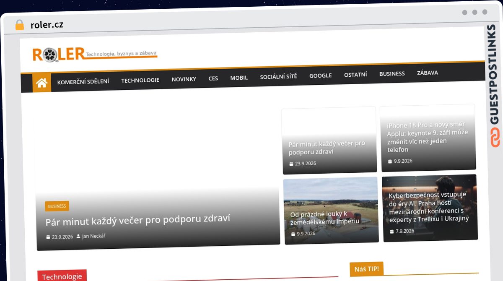Click the roler.cz address text
Screen dimensions: 503x281
coord(47,25)
